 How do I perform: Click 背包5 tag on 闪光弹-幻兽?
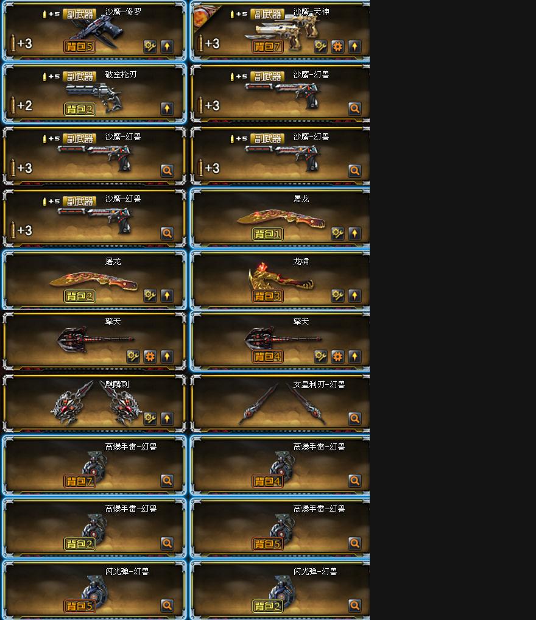click(80, 606)
